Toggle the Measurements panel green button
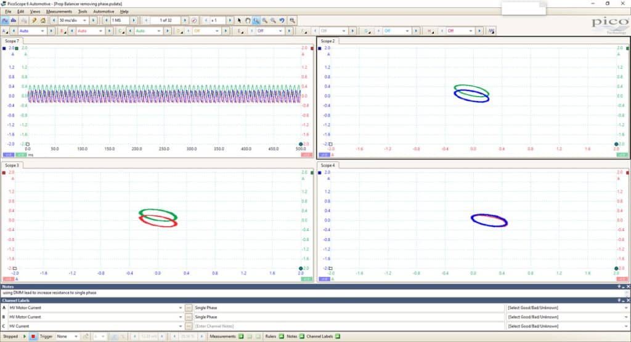This screenshot has height=342, width=631. click(x=241, y=336)
